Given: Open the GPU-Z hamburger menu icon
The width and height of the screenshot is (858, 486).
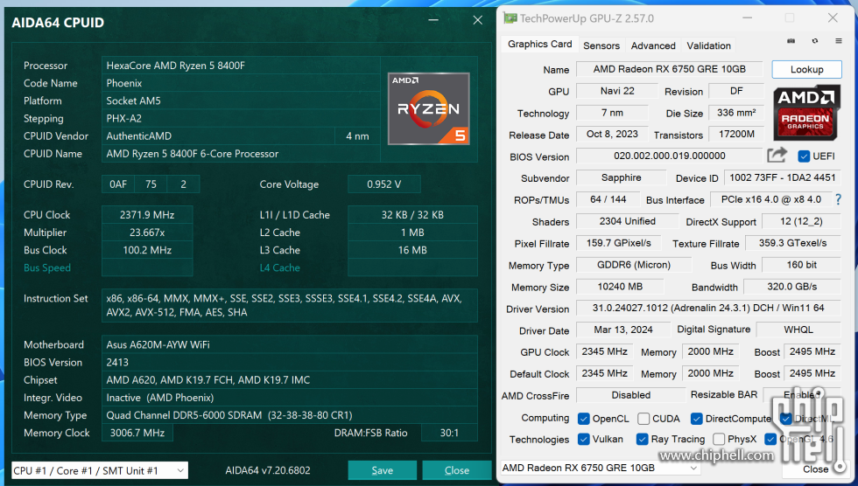Looking at the screenshot, I should click(x=839, y=41).
